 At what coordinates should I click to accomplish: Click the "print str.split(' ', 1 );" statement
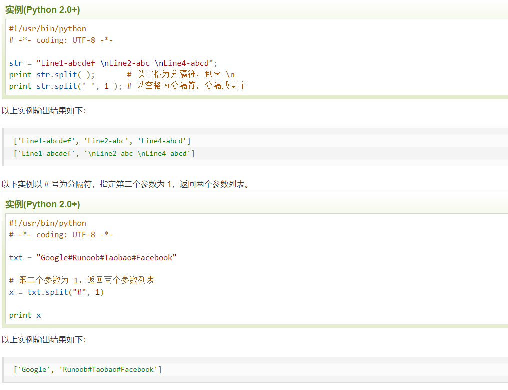click(x=65, y=86)
